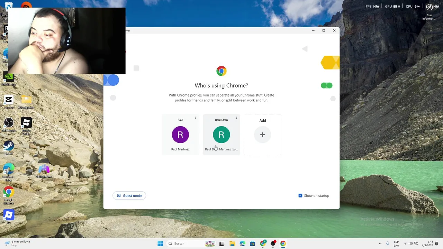Select the purple Raul Martinez profile avatar
Viewport: 443px width, 249px height.
[180, 135]
